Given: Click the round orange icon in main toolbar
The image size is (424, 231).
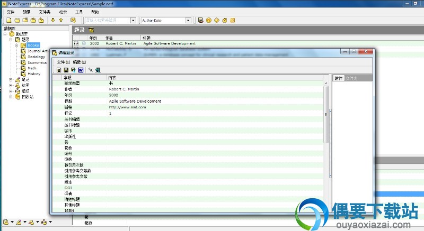Looking at the screenshot, I should pos(208,20).
